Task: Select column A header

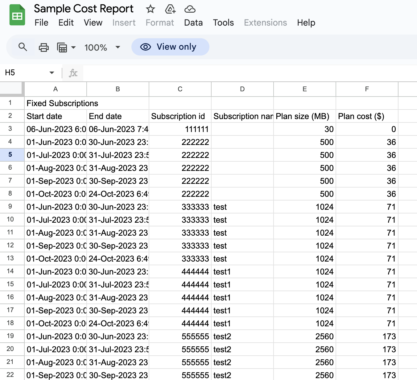Action: (x=56, y=89)
